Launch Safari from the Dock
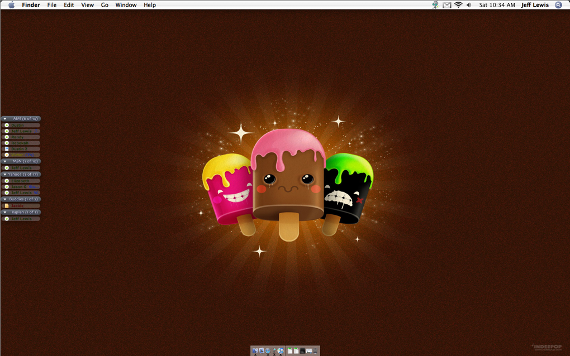 pyautogui.click(x=268, y=350)
